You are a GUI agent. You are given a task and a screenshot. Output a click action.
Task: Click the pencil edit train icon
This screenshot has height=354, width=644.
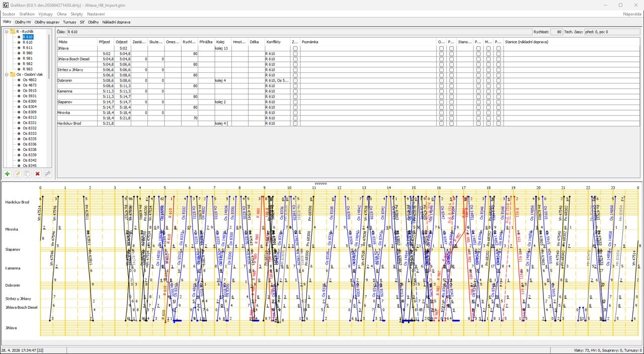pyautogui.click(x=18, y=173)
